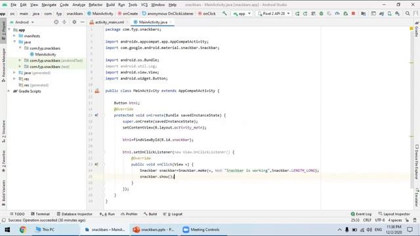Open the TODO tool window

tap(17, 214)
